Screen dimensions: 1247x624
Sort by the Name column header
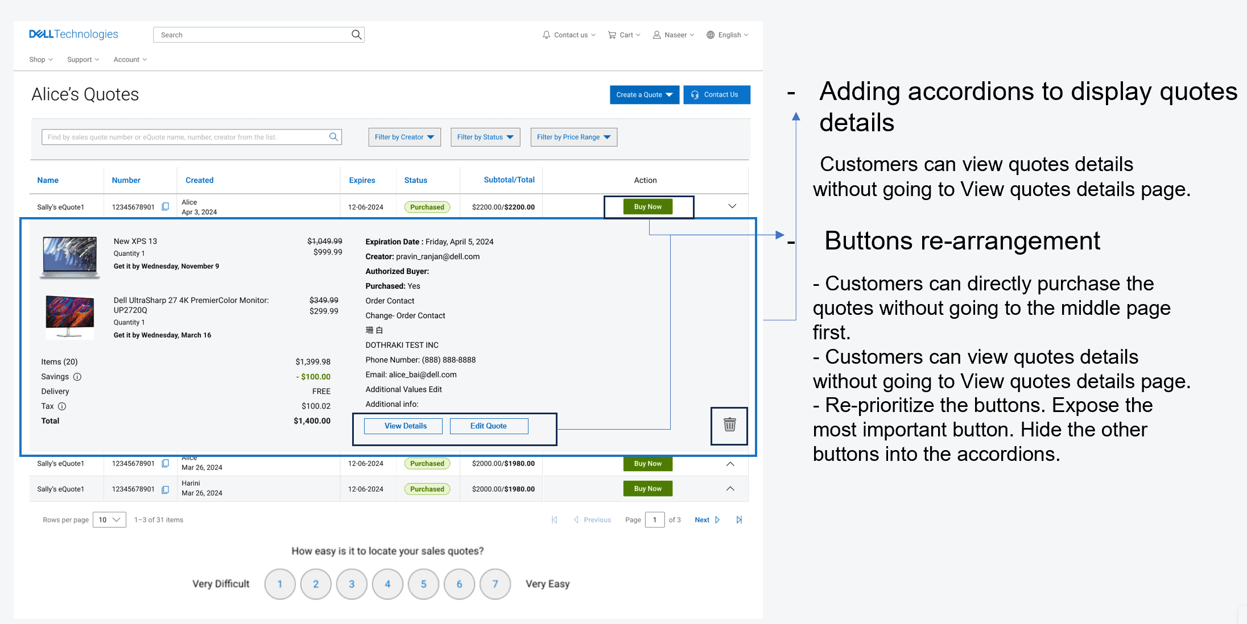click(48, 180)
